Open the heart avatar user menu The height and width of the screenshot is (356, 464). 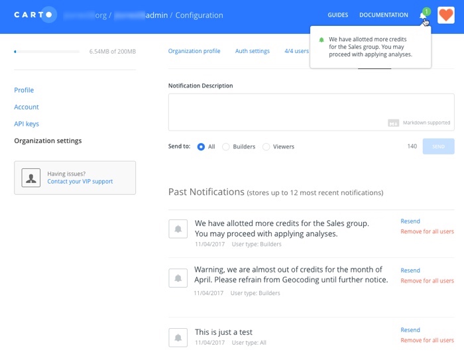tap(446, 15)
